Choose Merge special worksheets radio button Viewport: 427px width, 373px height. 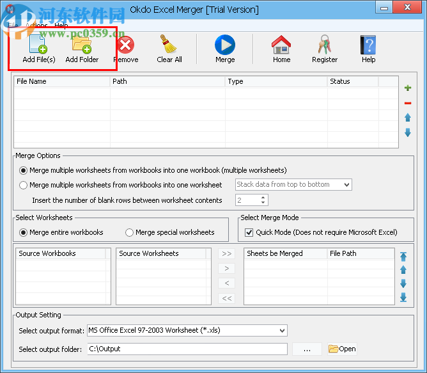pyautogui.click(x=129, y=233)
